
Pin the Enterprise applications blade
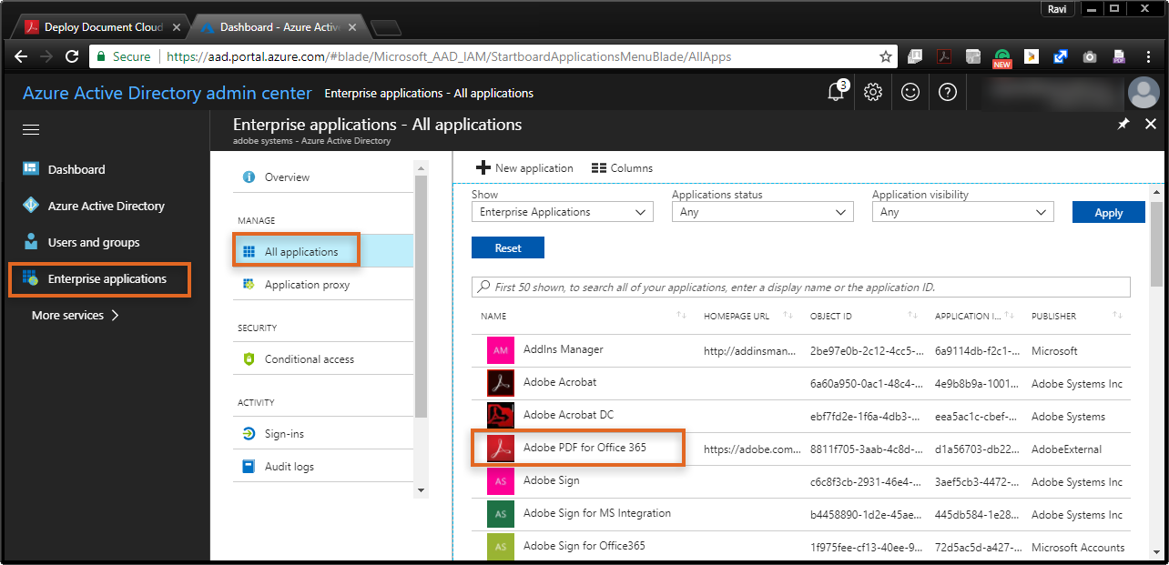tap(1123, 124)
